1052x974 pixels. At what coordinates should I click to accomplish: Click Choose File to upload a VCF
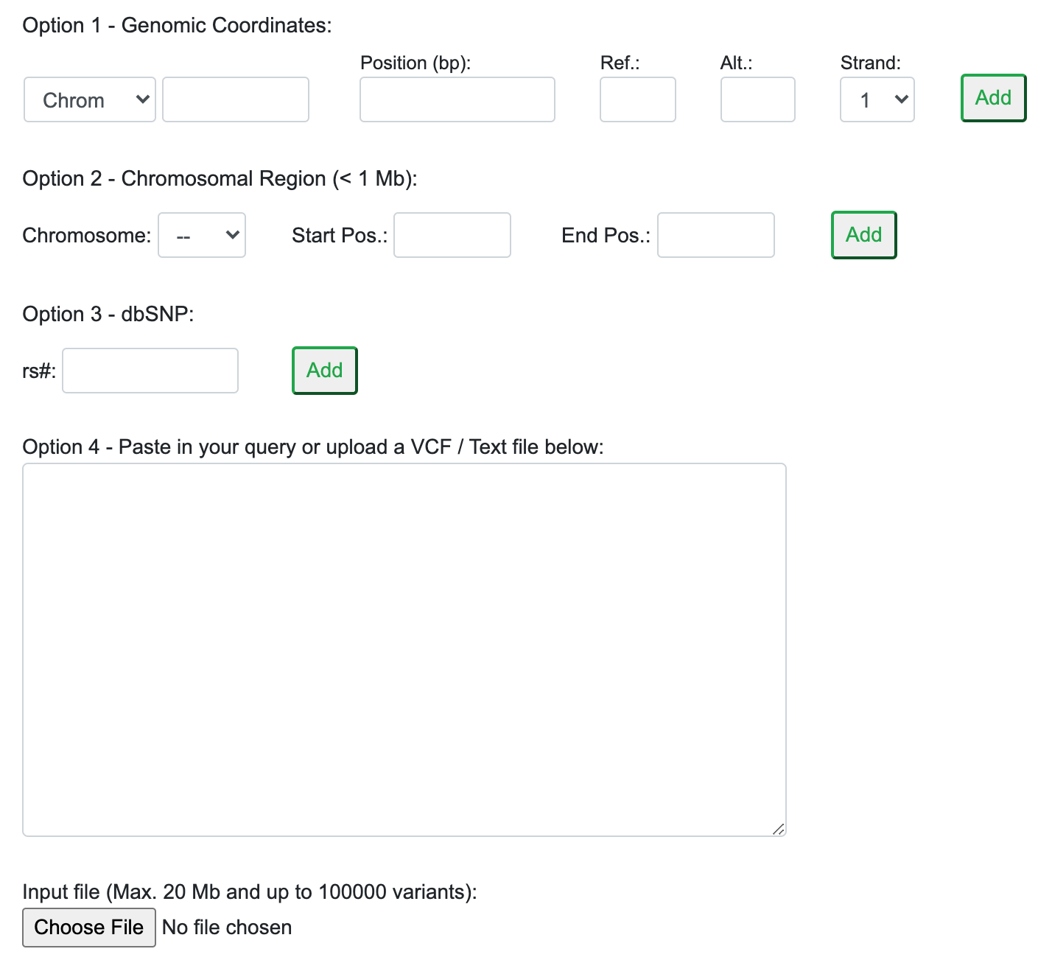click(x=88, y=927)
